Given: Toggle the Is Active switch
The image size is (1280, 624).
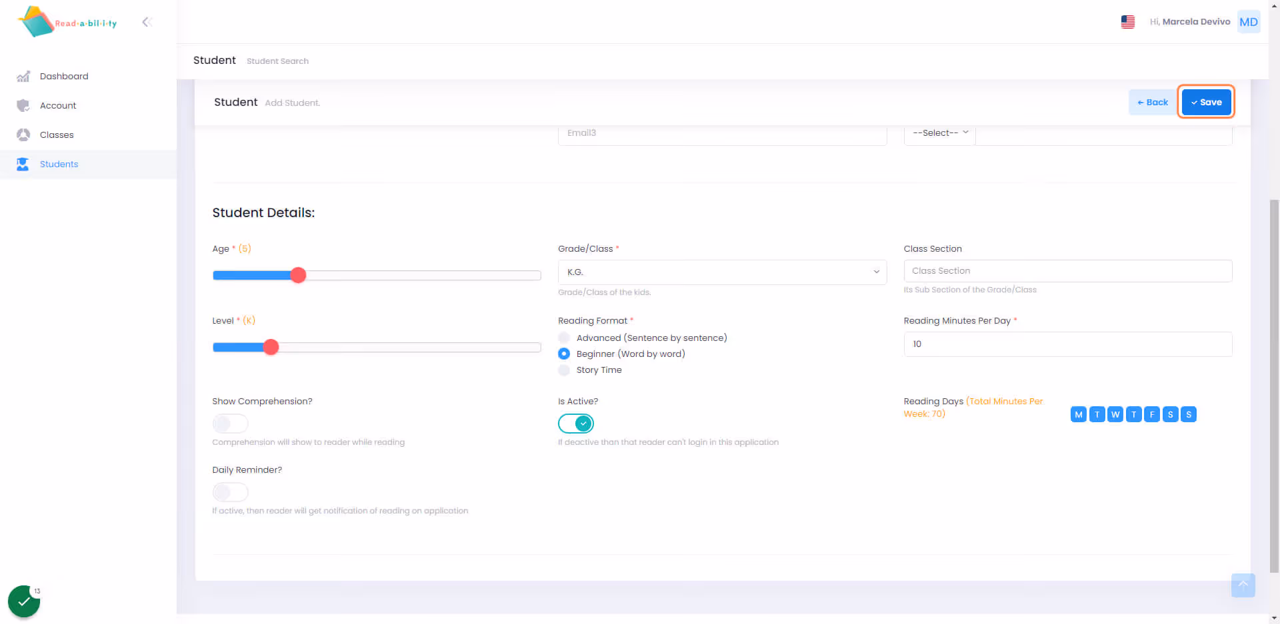Looking at the screenshot, I should coord(576,424).
